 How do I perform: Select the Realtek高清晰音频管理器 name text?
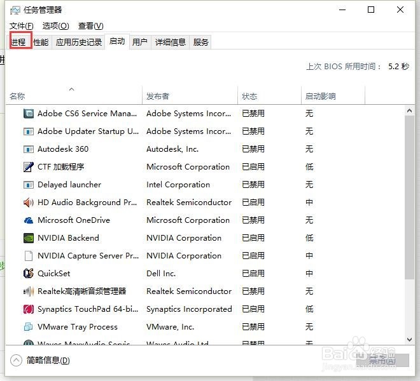click(82, 291)
